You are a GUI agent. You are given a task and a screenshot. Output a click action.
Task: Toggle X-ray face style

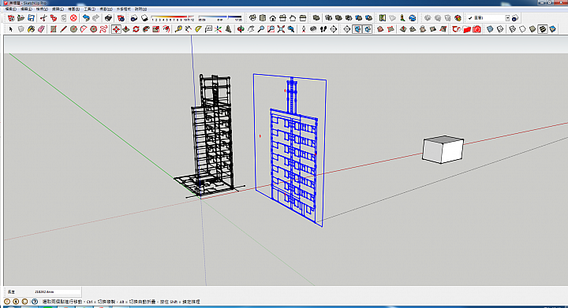tap(490, 29)
